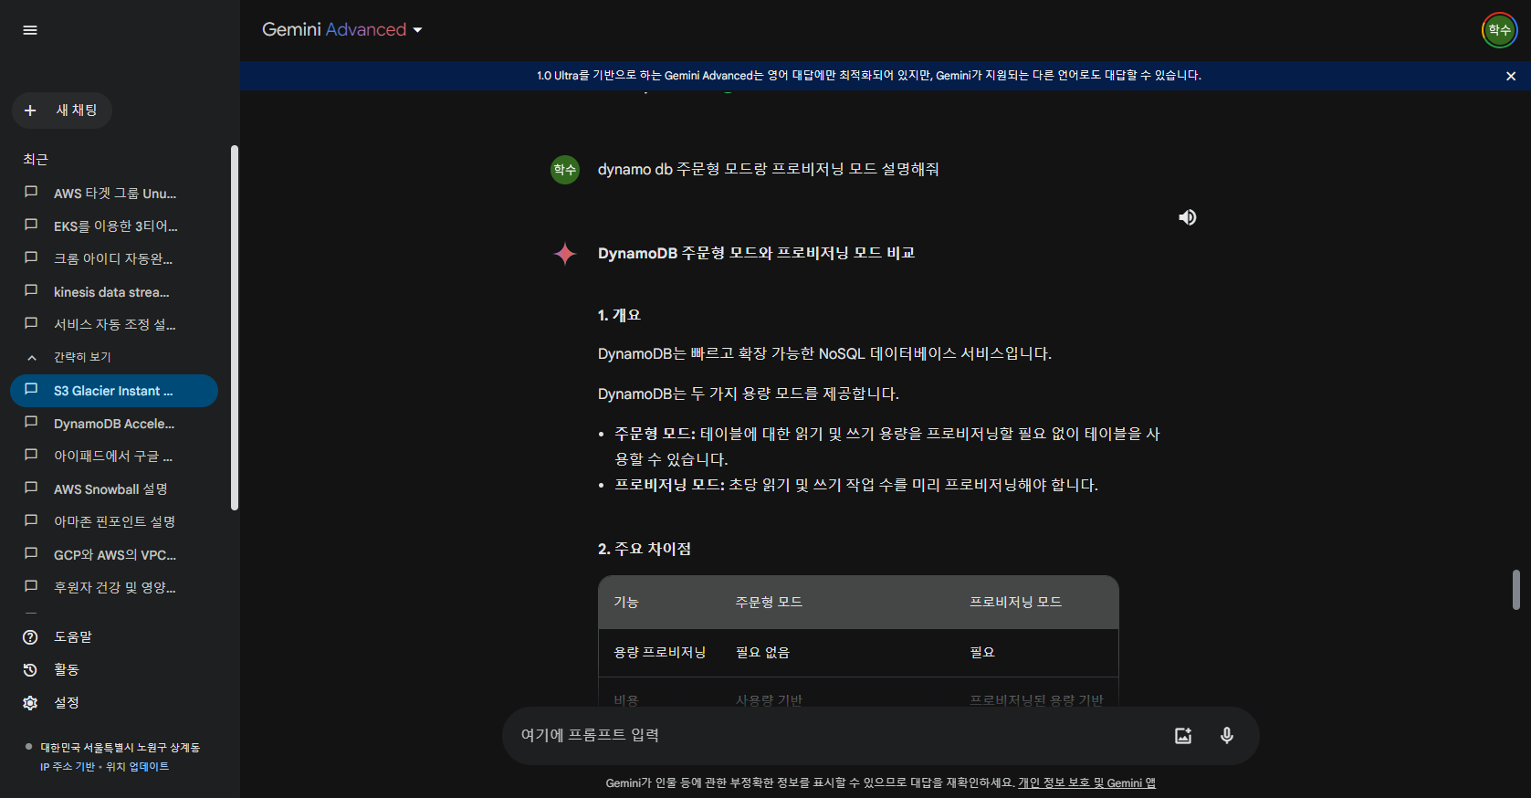Collapse the sidebar with the hamburger menu icon
Viewport: 1531px width, 798px height.
pyautogui.click(x=30, y=30)
